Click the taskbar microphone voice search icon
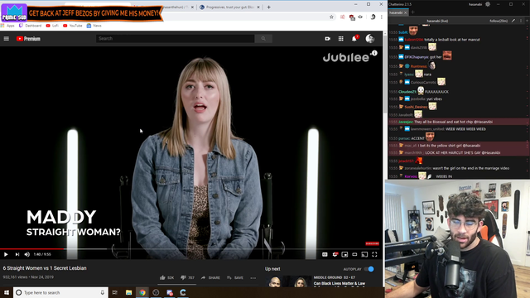This screenshot has height=298, width=530. point(103,292)
